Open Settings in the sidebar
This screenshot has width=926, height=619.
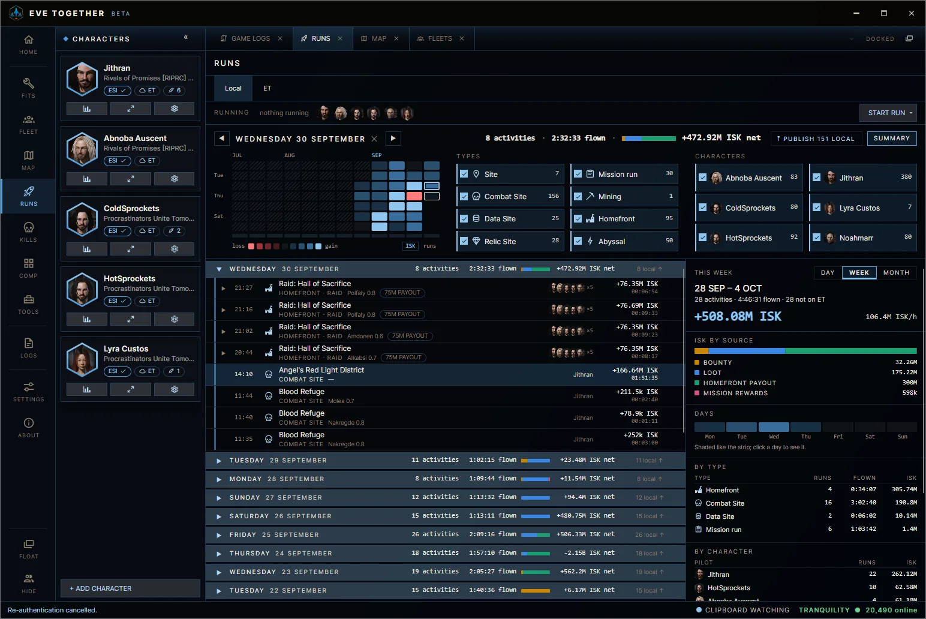click(28, 391)
